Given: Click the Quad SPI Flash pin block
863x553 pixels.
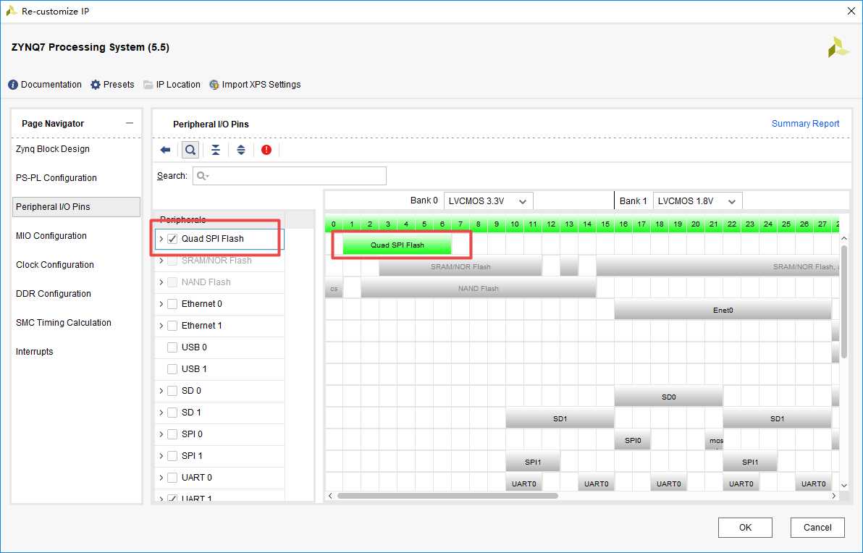Looking at the screenshot, I should point(397,245).
